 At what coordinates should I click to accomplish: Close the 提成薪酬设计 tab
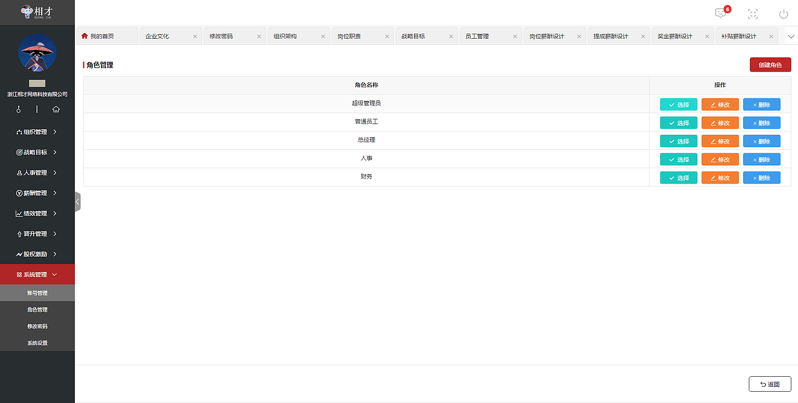coord(643,36)
